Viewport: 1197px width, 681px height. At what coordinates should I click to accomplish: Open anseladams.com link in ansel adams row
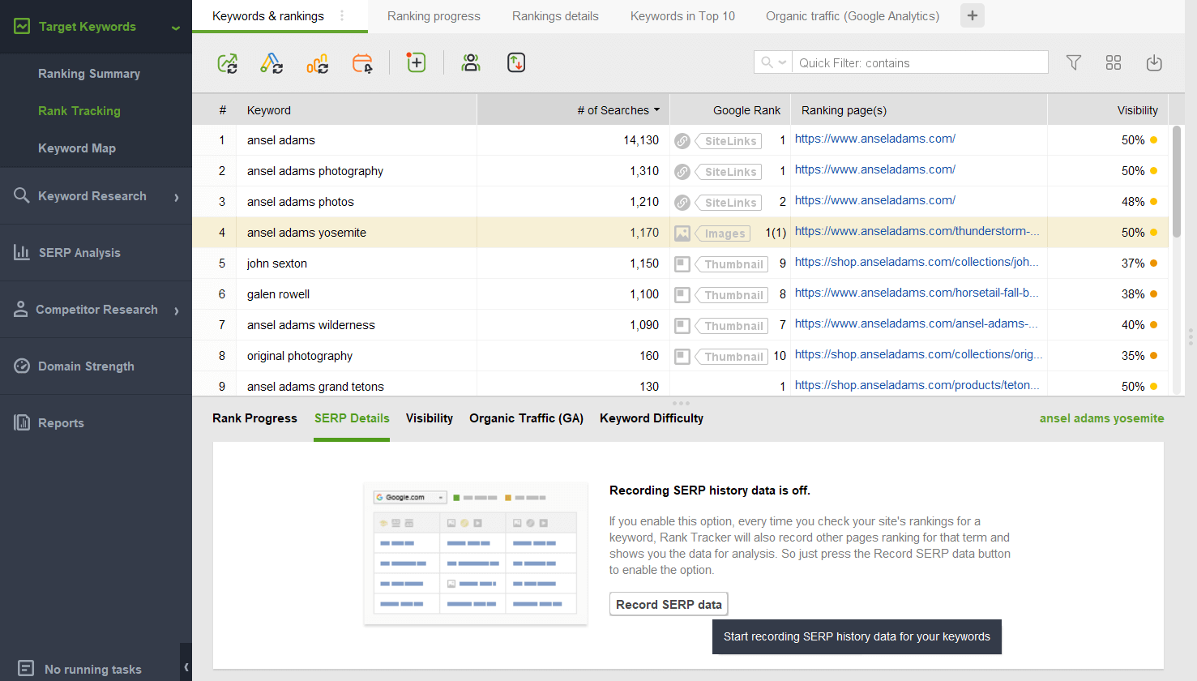click(875, 139)
